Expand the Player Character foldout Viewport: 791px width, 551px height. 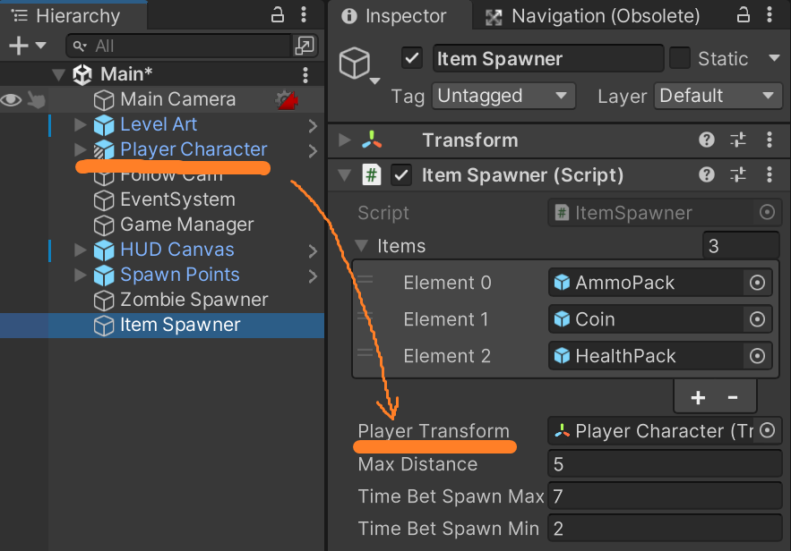click(81, 149)
